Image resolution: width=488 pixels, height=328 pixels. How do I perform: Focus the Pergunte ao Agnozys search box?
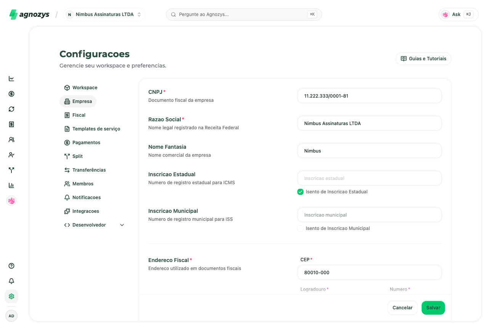(x=244, y=14)
